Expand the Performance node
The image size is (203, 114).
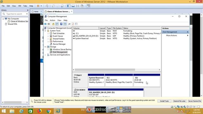click(x=48, y=41)
